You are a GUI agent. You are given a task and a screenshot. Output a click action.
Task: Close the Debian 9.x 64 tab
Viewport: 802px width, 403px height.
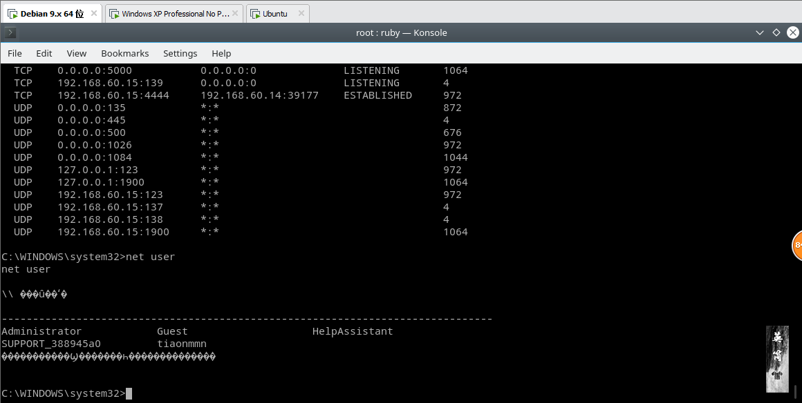coord(94,13)
